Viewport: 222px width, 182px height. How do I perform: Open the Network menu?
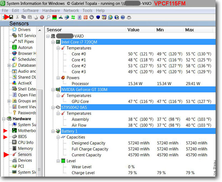click(x=71, y=10)
